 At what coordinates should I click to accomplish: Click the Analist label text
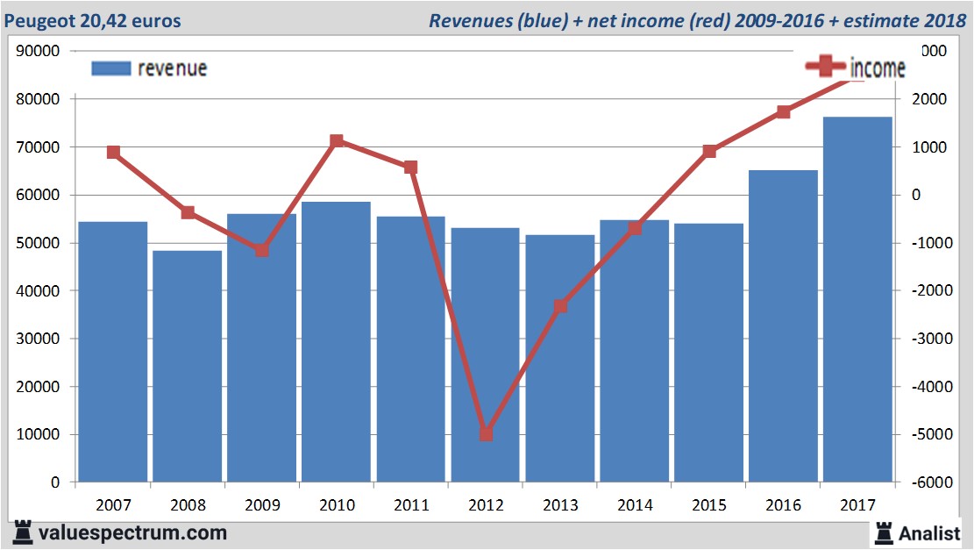coord(929,532)
